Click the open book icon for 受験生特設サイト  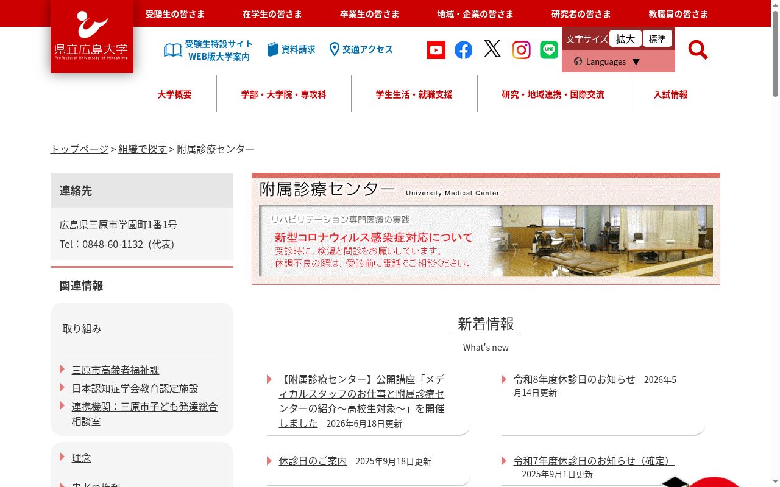pos(173,50)
